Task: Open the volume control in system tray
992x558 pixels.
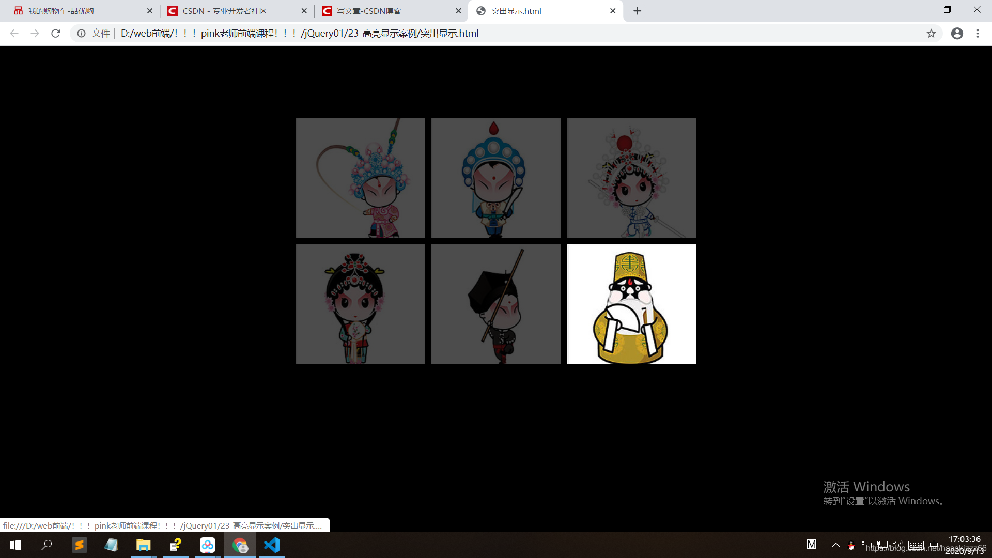Action: pos(897,545)
